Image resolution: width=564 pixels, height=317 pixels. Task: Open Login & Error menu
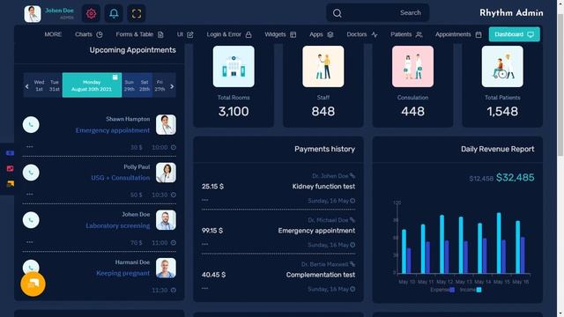tap(229, 34)
